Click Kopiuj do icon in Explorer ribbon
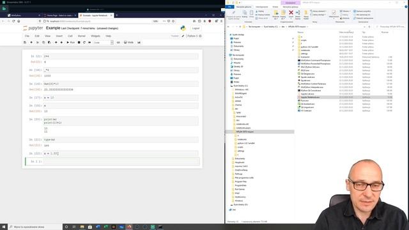This screenshot has width=409, height=230. [x=283, y=15]
